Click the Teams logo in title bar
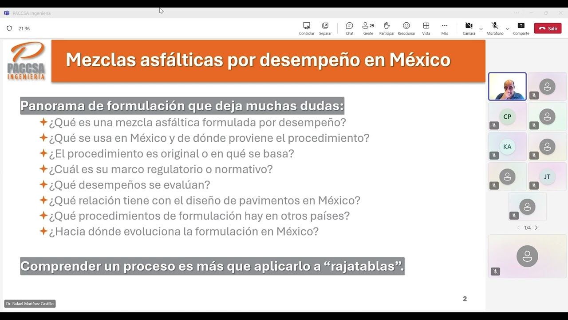This screenshot has width=568, height=320. pyautogui.click(x=7, y=13)
